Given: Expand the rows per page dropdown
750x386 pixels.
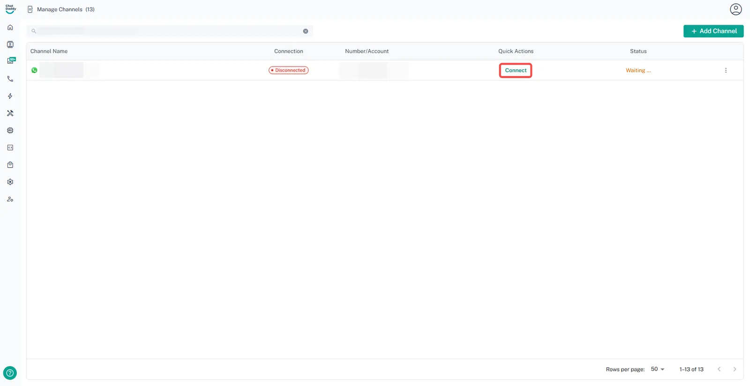Looking at the screenshot, I should tap(657, 369).
